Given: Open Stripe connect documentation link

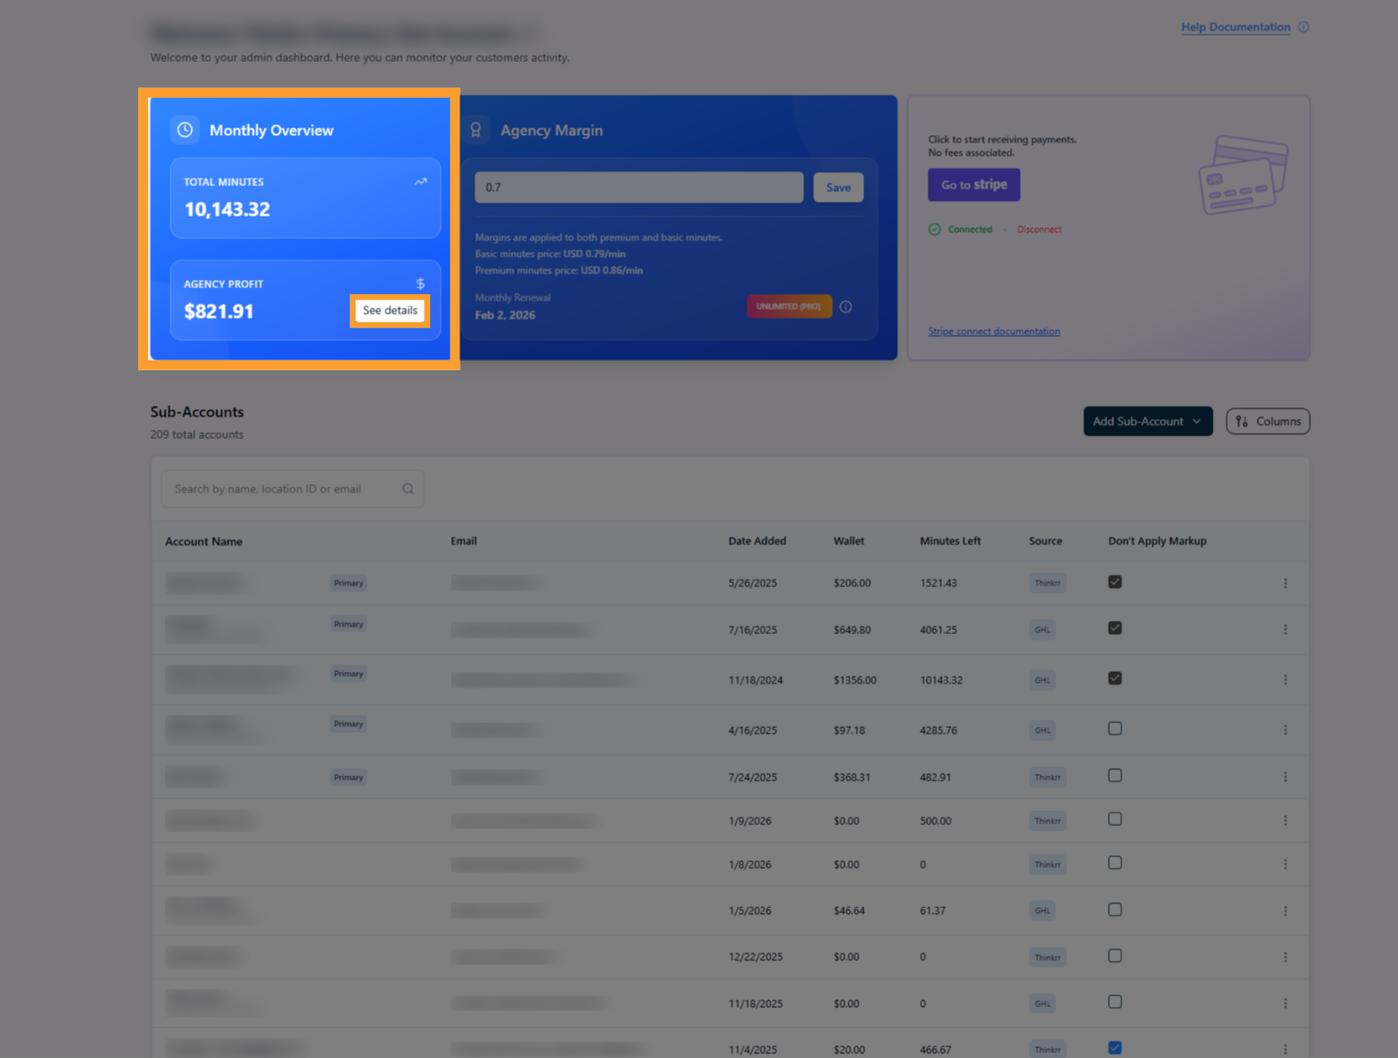Looking at the screenshot, I should [993, 331].
